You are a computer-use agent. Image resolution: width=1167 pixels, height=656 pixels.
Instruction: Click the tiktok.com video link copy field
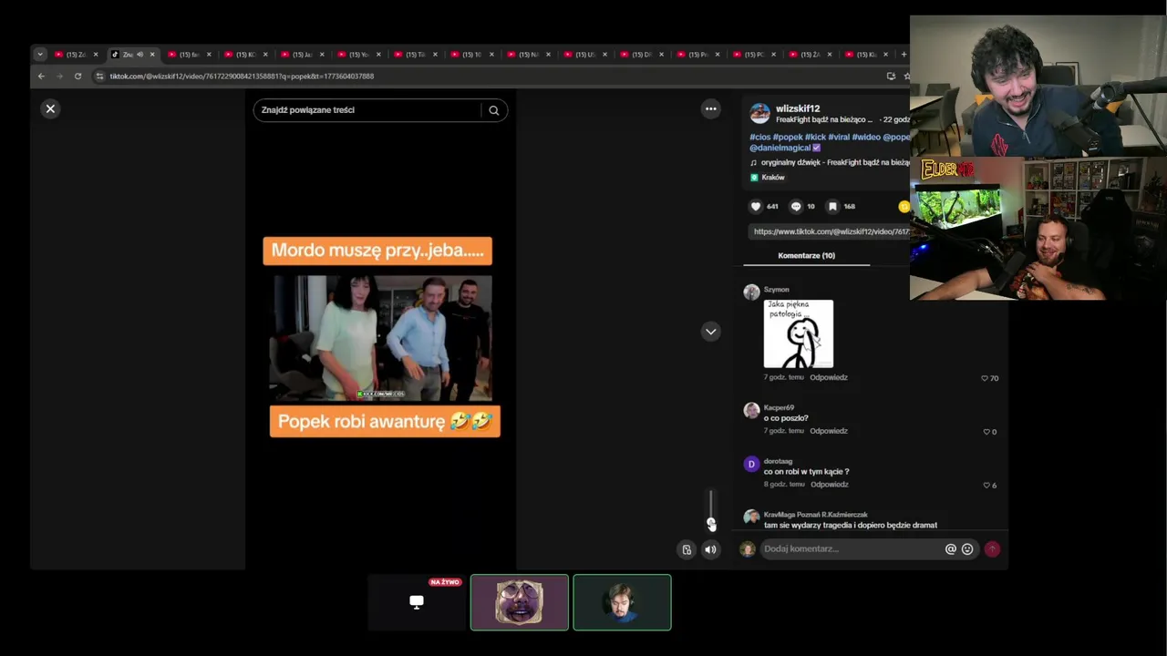tap(830, 231)
